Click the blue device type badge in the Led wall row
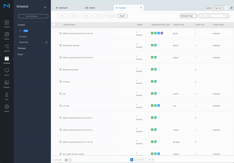Screen dimensions: 234x163 (159, 106)
